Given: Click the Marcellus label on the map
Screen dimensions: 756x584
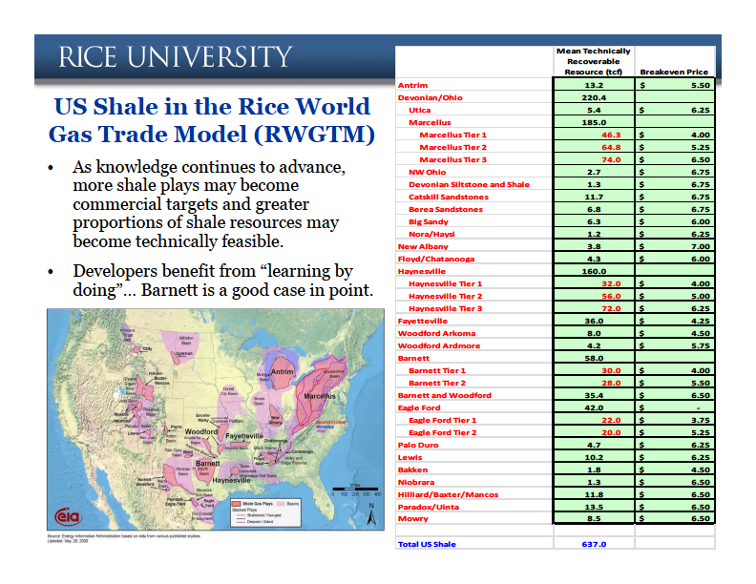Looking at the screenshot, I should coord(319,396).
